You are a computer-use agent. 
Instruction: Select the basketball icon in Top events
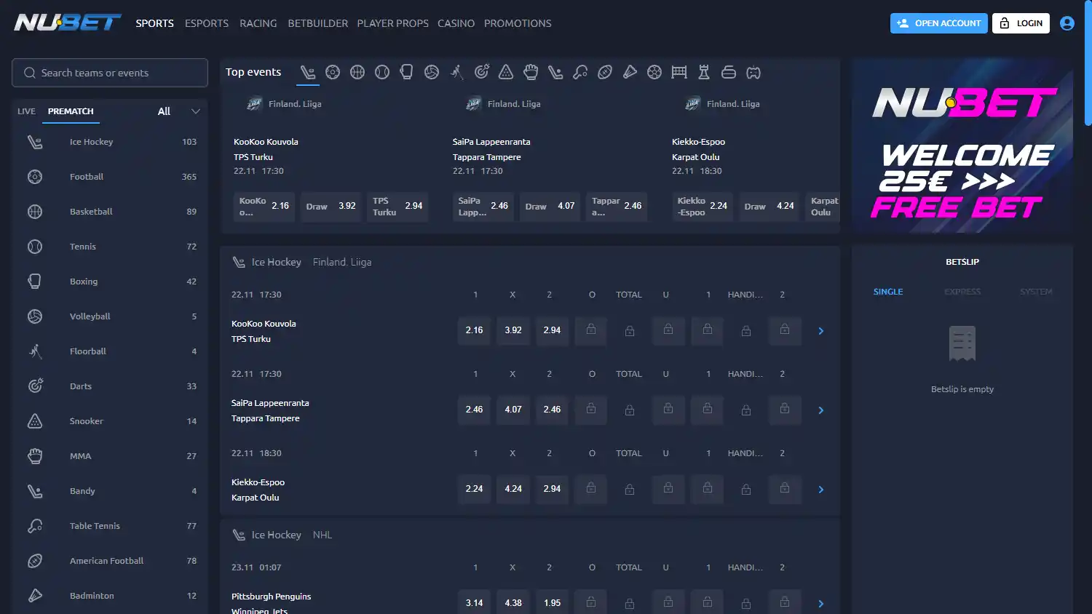coord(357,72)
